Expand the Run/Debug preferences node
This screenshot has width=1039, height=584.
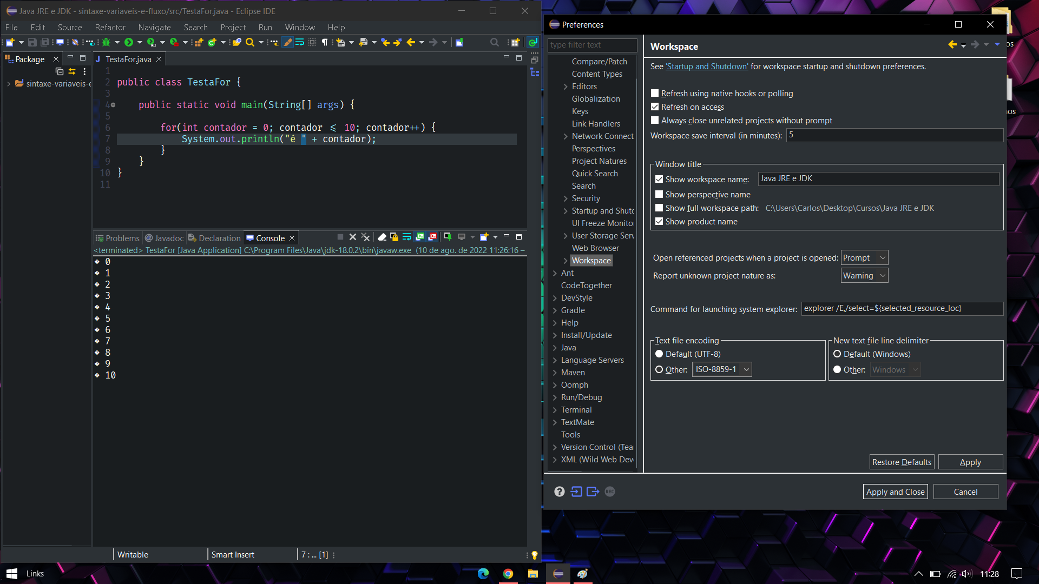click(x=555, y=397)
